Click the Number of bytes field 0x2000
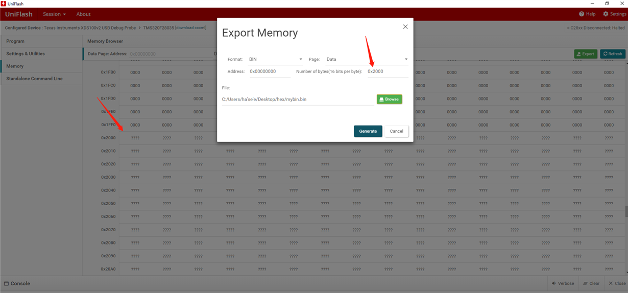 coord(387,71)
